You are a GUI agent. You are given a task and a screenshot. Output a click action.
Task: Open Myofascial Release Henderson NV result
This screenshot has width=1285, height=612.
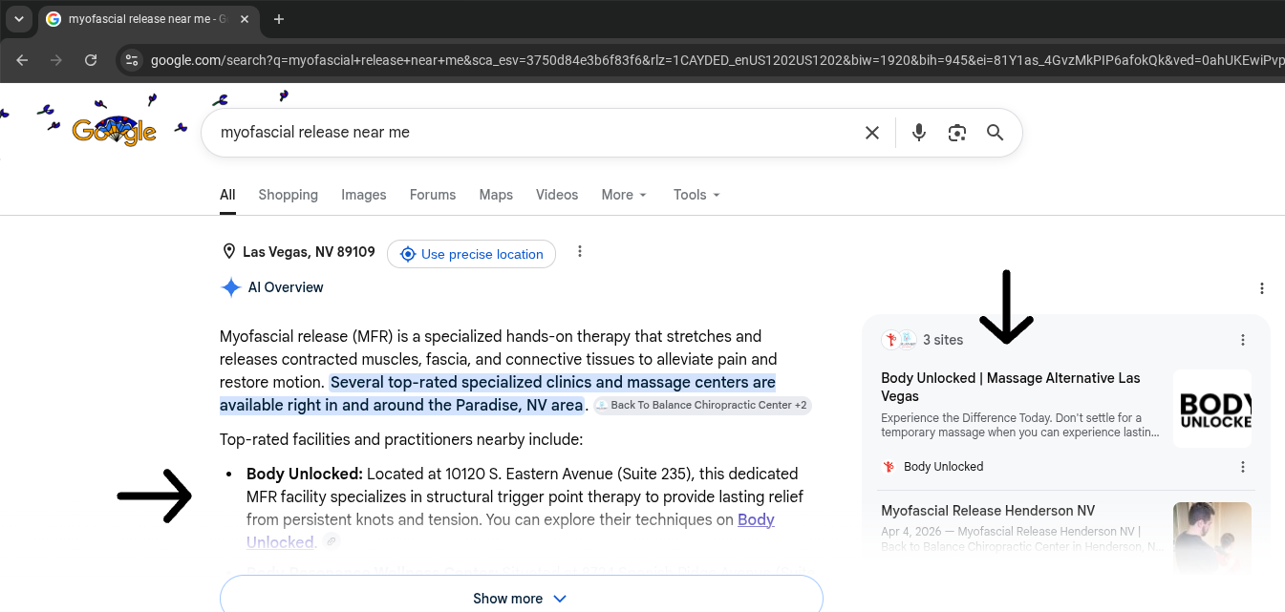pyautogui.click(x=988, y=511)
